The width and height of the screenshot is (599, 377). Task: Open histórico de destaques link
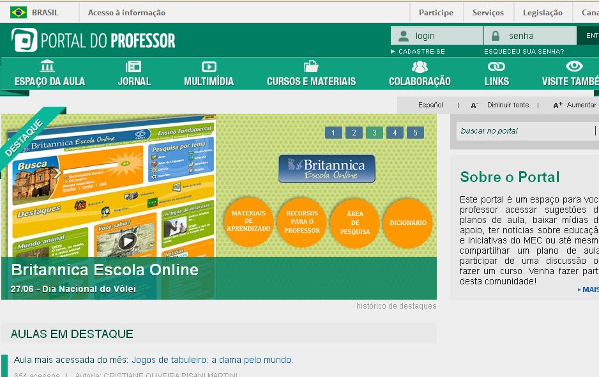(x=396, y=306)
